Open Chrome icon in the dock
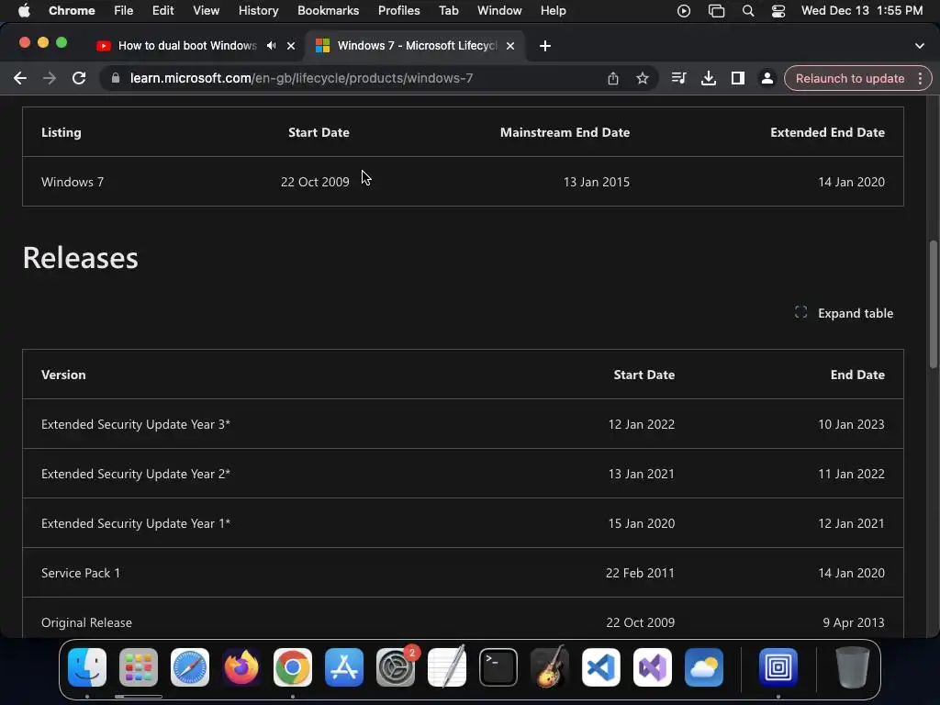This screenshot has height=705, width=940. tap(293, 666)
